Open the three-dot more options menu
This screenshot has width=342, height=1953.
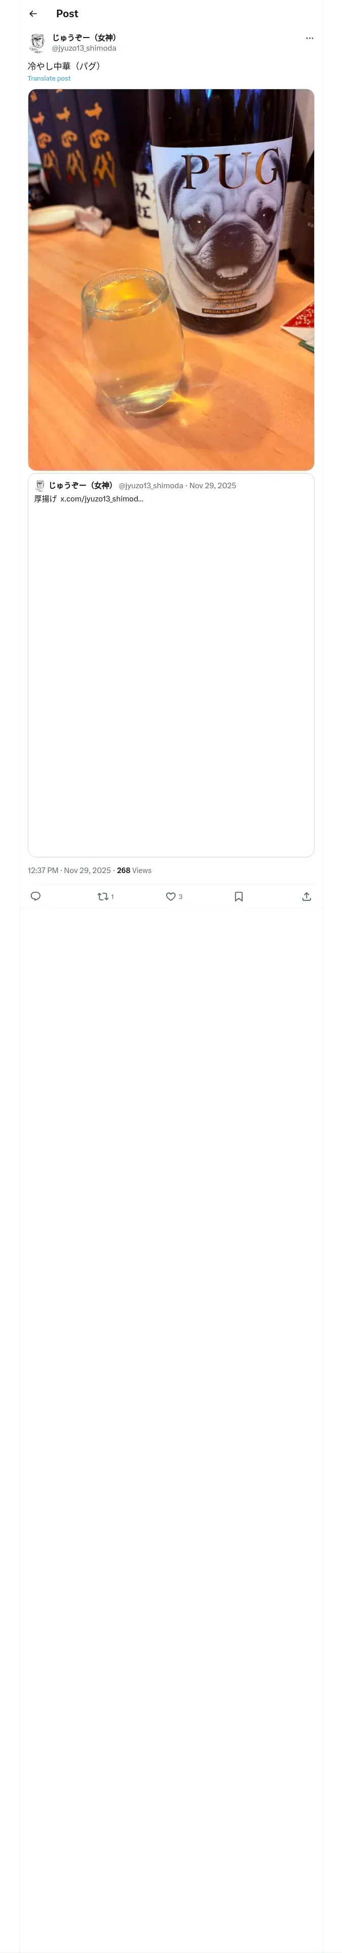[310, 38]
